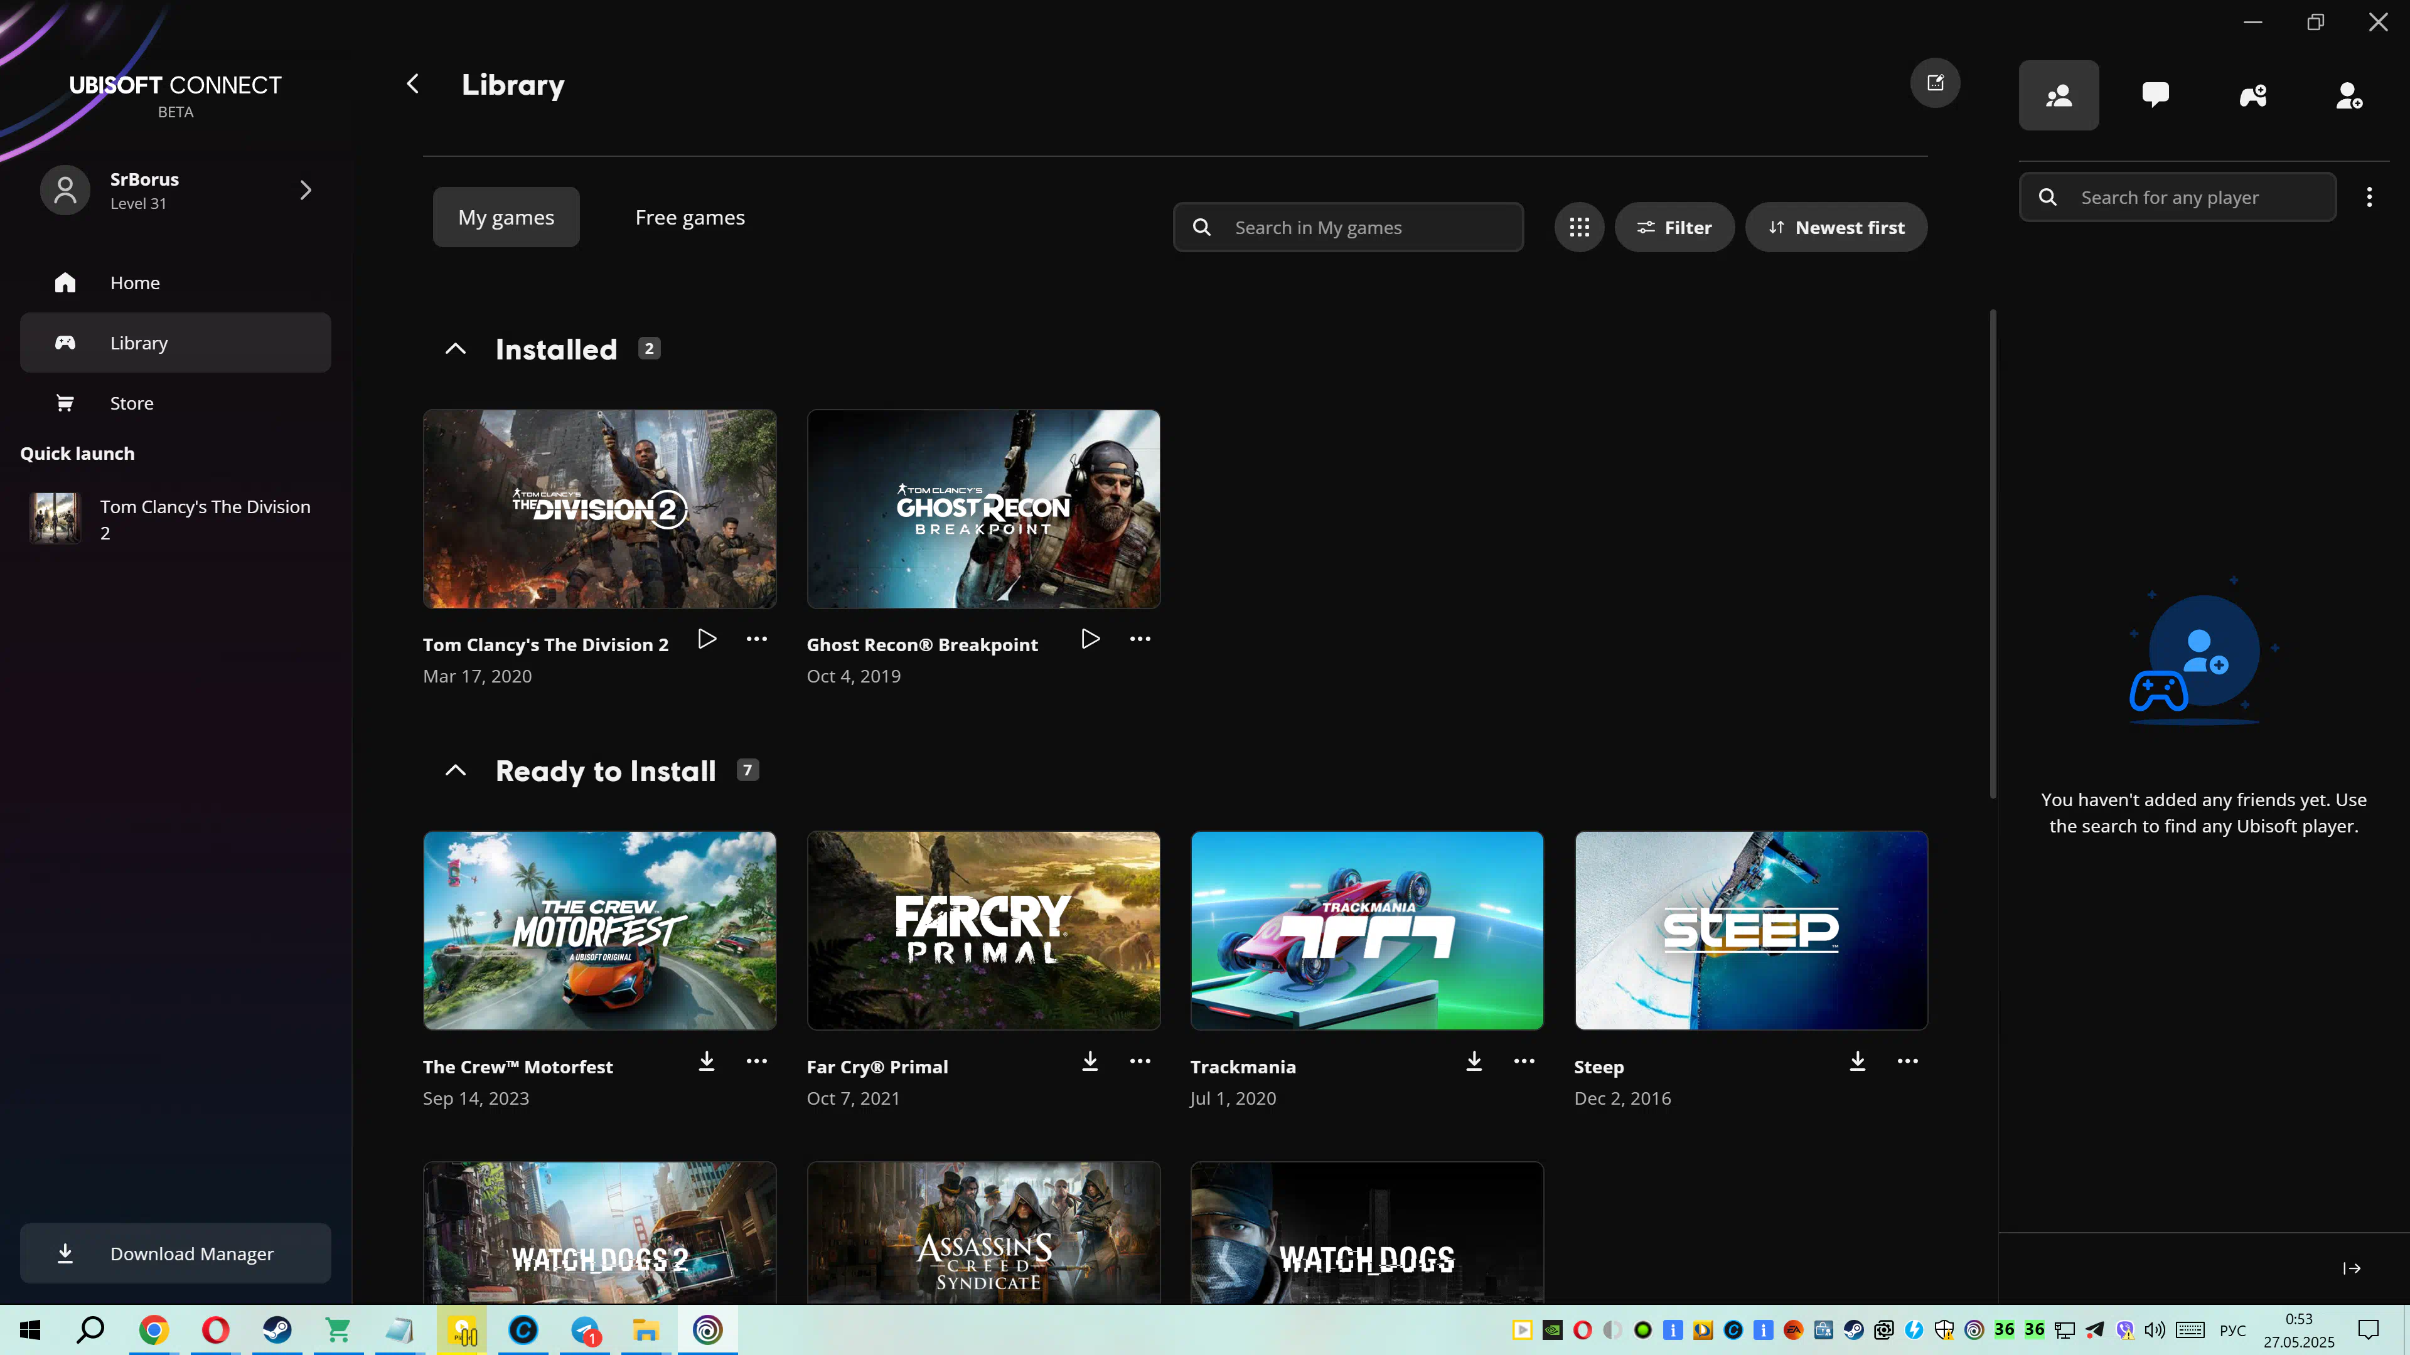Screen dimensions: 2410x1355
Task: Open the share feedback icon in Library header
Action: (x=1935, y=83)
